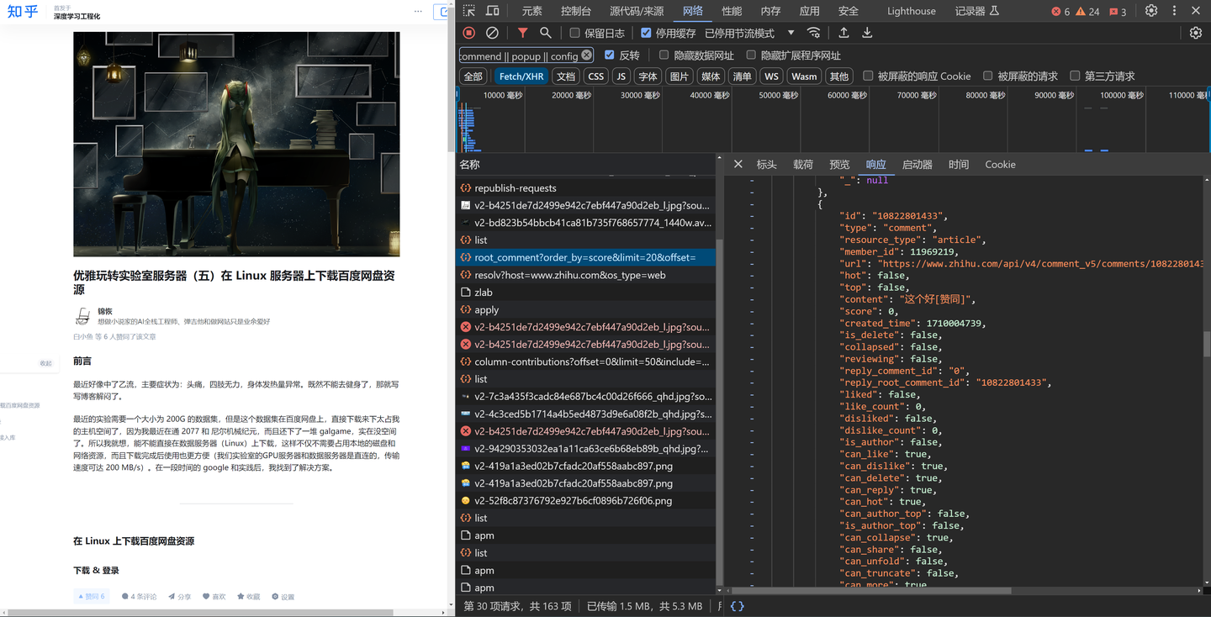Click the network filter text input

coord(519,55)
